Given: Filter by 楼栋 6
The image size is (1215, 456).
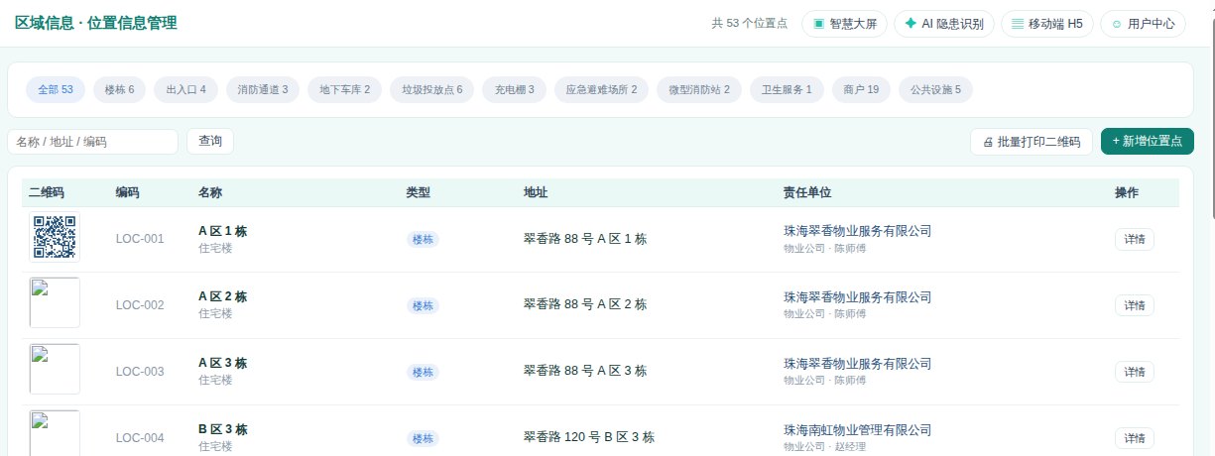Looking at the screenshot, I should [120, 90].
